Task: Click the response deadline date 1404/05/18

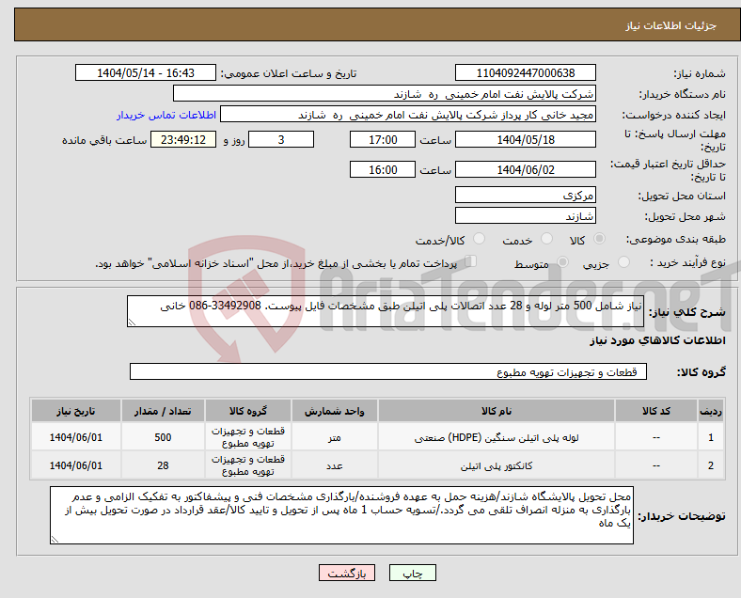Action: pos(525,139)
